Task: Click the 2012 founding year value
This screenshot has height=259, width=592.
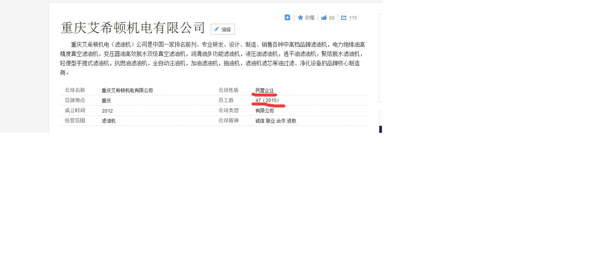Action: pyautogui.click(x=107, y=111)
